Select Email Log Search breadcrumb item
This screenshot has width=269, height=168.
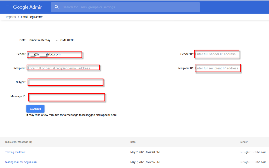32,17
